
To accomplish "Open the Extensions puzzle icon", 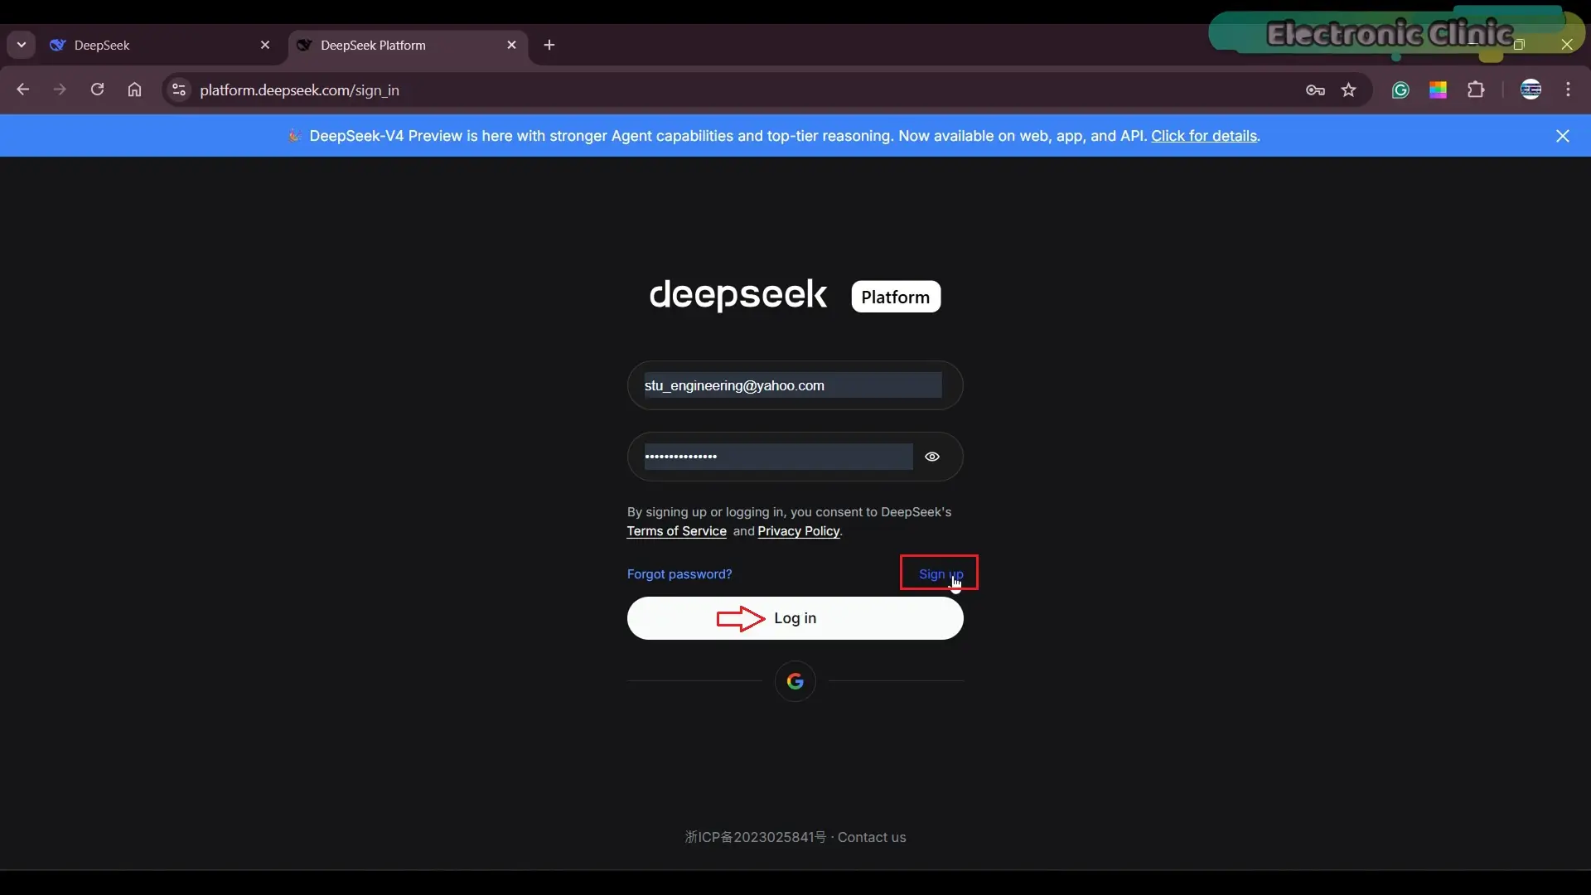I will click(1476, 89).
